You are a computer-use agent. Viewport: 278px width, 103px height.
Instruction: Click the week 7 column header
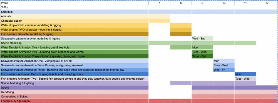159,3
